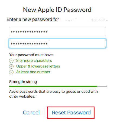Click the checkmark icon beside Upper & lowercase letters
Viewport: 117px width, 122px height.
click(11, 66)
